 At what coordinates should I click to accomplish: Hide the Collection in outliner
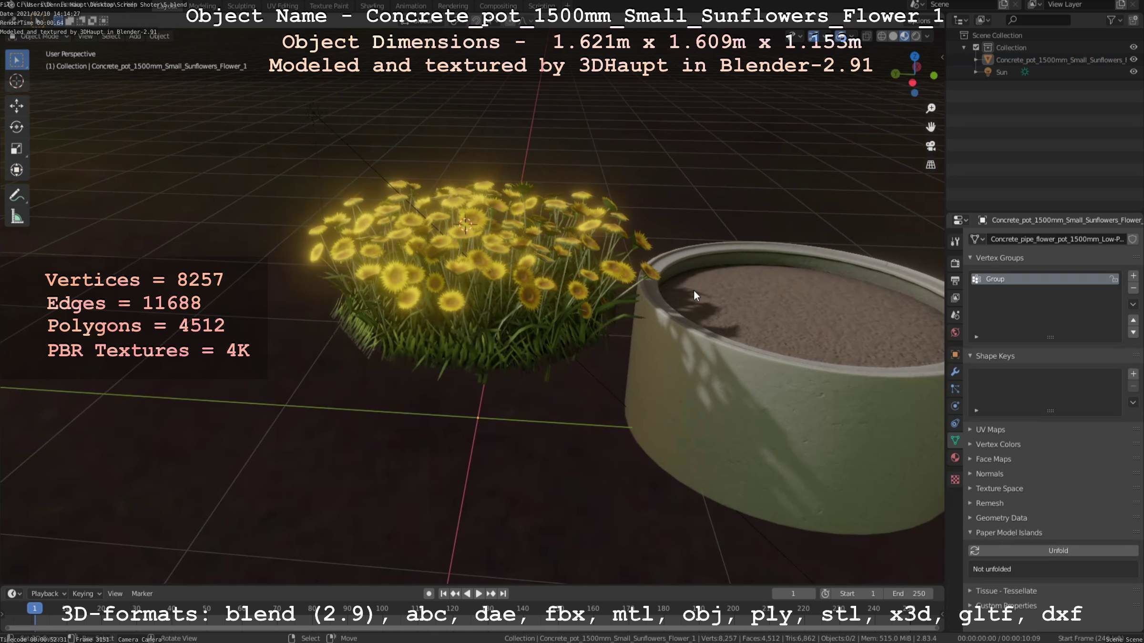click(x=1134, y=47)
